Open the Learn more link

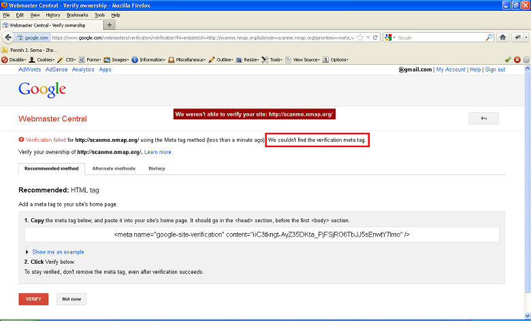coord(158,152)
